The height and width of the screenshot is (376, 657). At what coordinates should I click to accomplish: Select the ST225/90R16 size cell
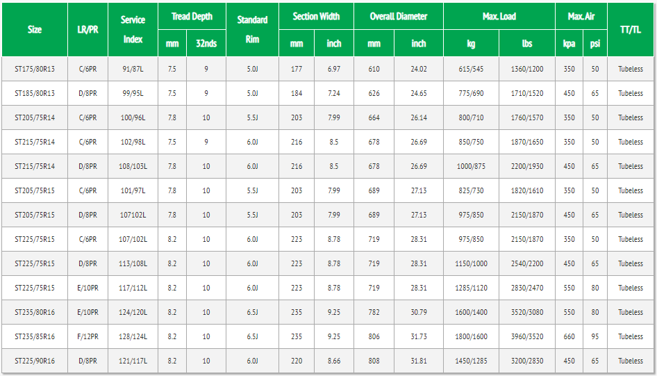tap(35, 361)
